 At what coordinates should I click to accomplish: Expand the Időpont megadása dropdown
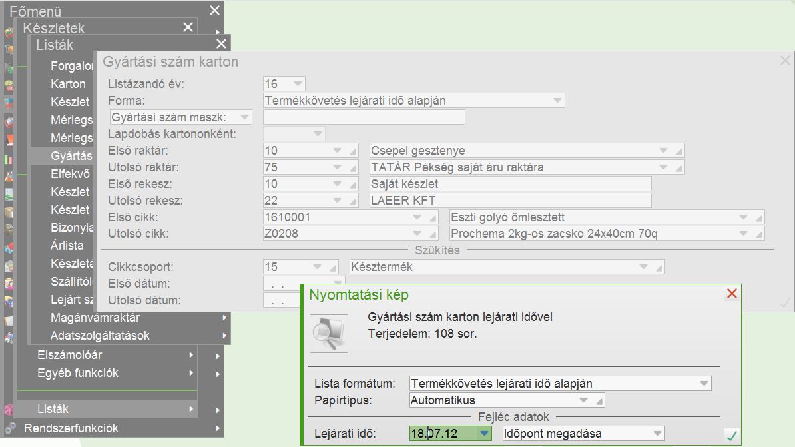tap(657, 434)
